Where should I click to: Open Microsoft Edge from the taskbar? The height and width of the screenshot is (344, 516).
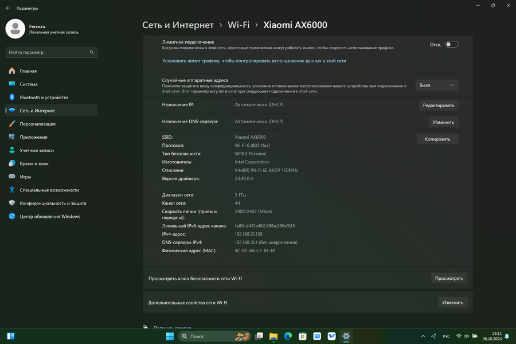[288, 336]
